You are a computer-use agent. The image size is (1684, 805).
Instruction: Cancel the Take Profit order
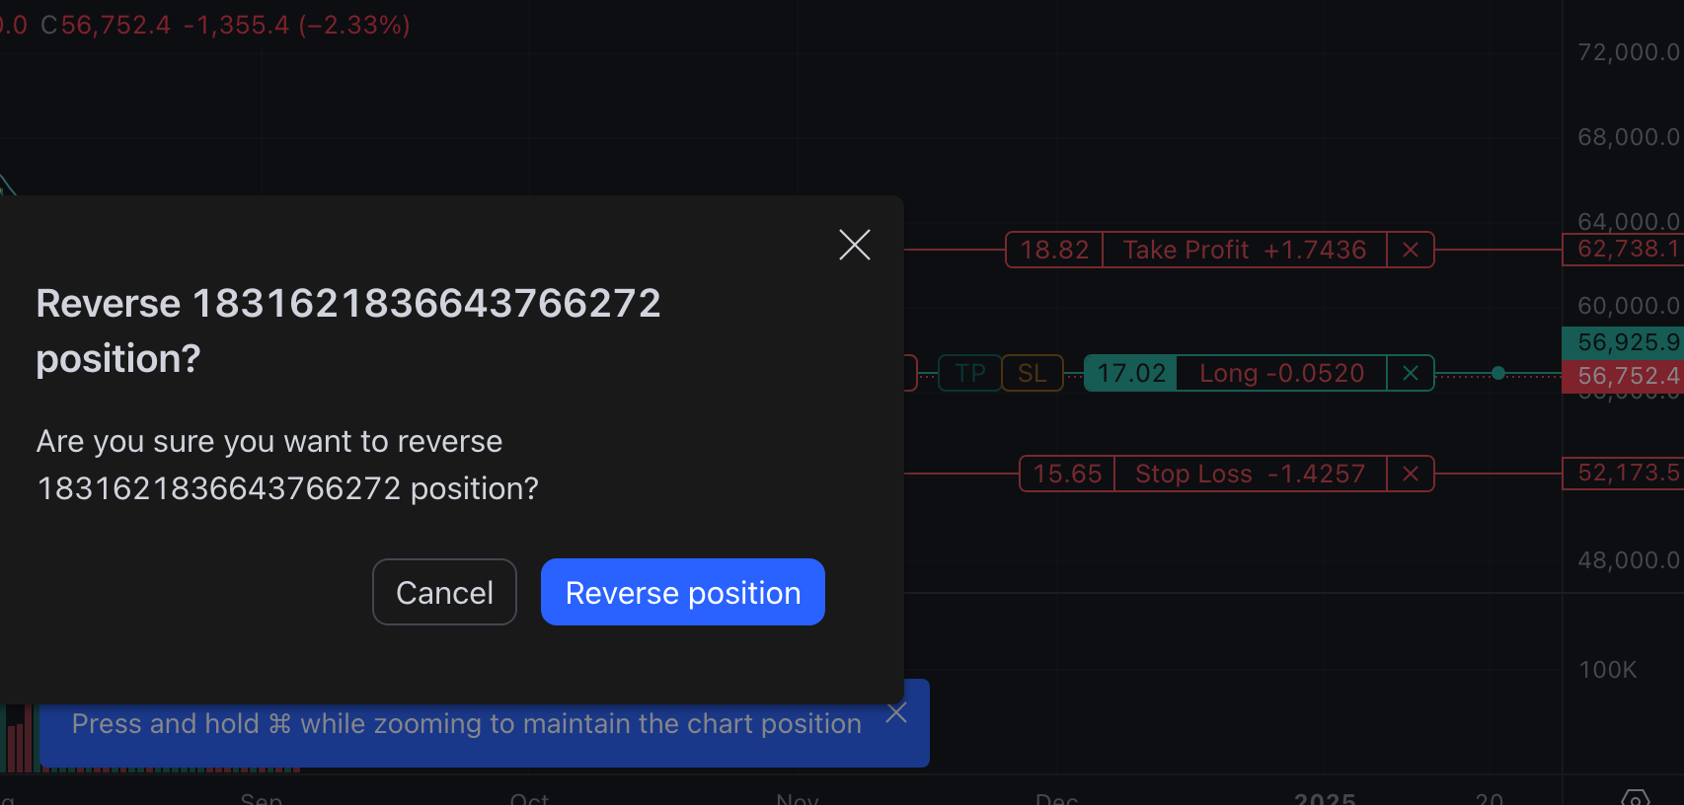pos(1411,251)
